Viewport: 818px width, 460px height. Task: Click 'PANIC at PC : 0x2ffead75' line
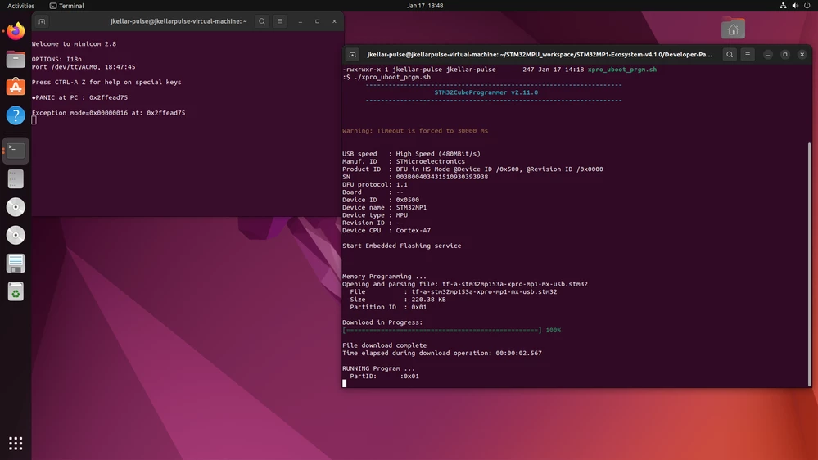click(79, 97)
